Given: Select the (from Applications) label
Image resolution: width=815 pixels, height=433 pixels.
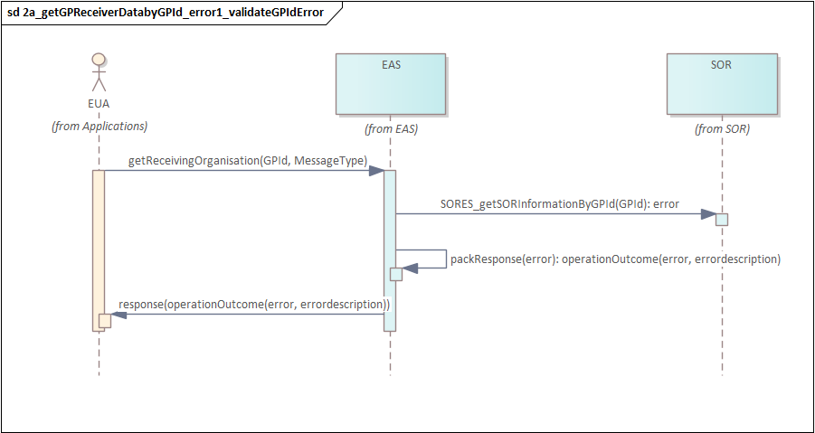Looking at the screenshot, I should point(100,127).
